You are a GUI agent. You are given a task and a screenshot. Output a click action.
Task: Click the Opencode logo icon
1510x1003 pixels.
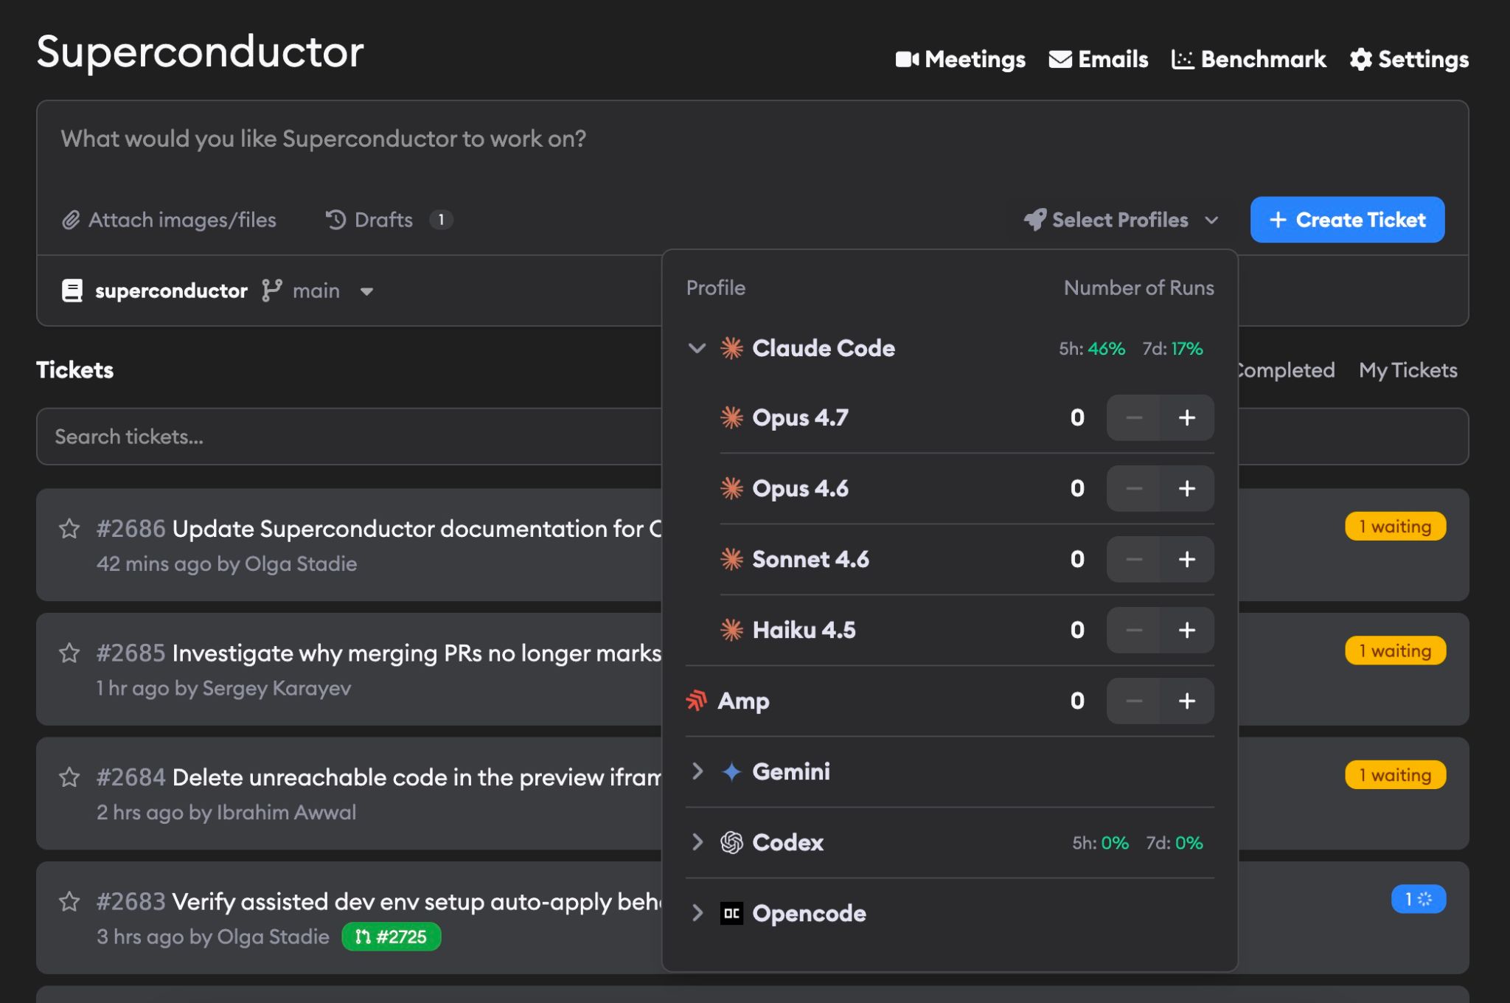731,913
